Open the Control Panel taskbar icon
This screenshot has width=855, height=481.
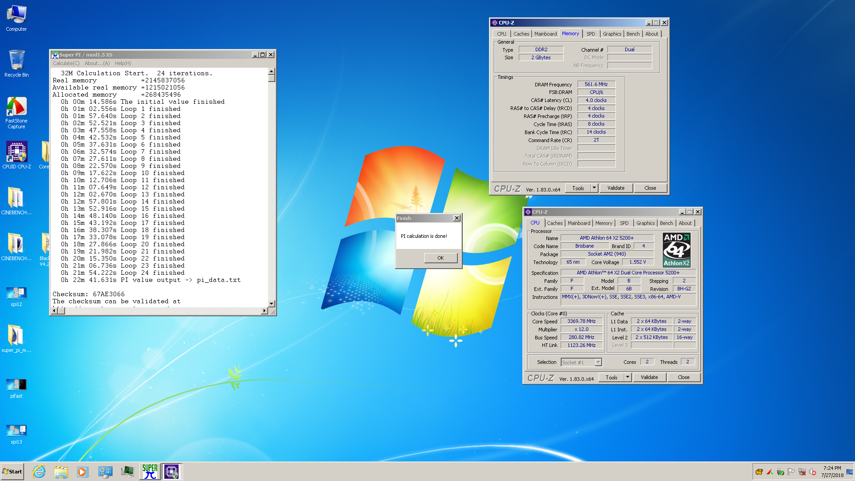[106, 472]
